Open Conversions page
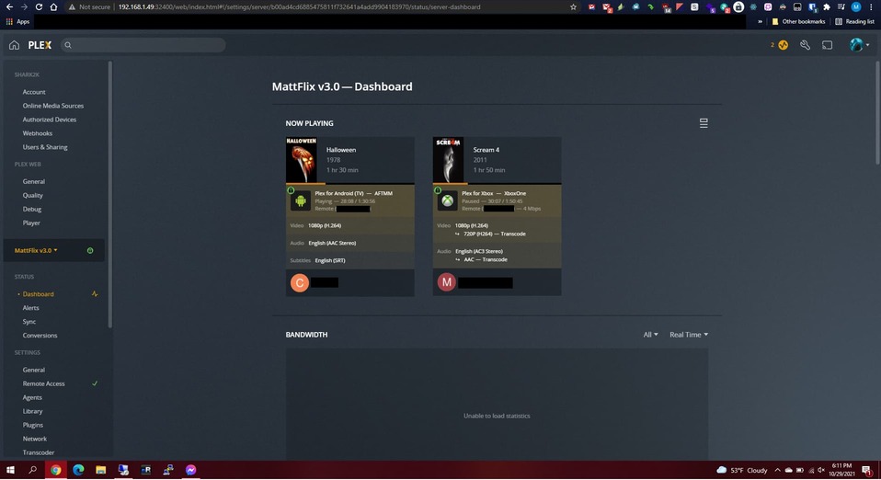This screenshot has width=881, height=480. (x=40, y=336)
